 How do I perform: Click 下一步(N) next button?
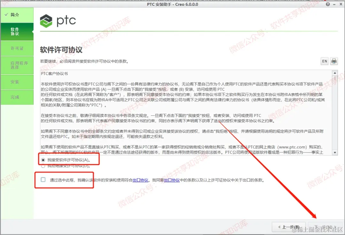click(x=325, y=227)
